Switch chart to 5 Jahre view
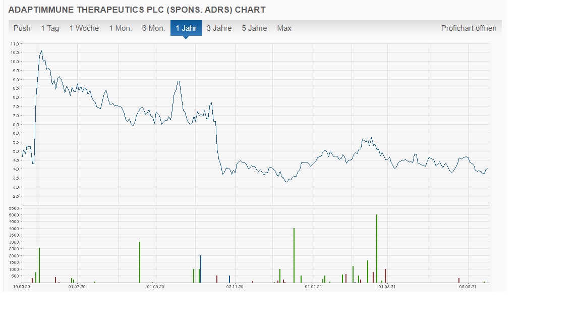Viewport: 581px width, 327px height. point(255,28)
